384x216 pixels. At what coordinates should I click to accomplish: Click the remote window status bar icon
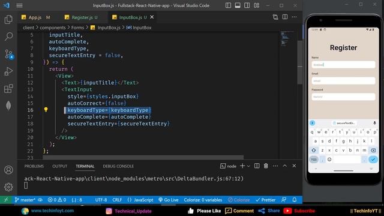(6, 200)
